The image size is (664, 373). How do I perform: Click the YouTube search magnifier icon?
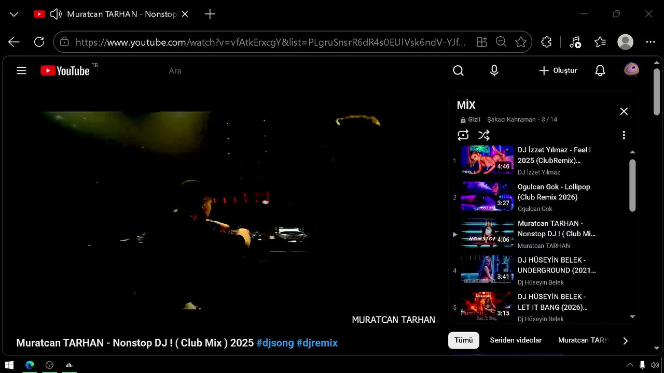click(x=458, y=70)
